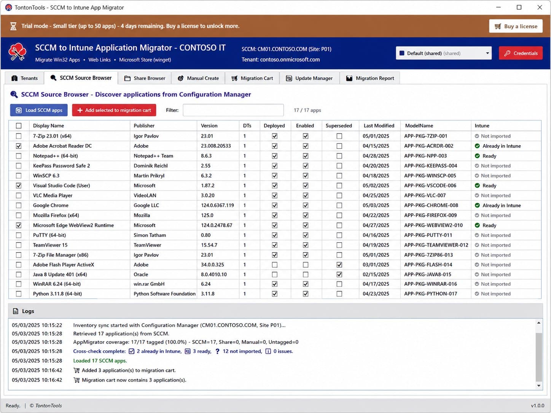
Task: Click green Ready icon for Visual Studio Code
Action: 477,186
